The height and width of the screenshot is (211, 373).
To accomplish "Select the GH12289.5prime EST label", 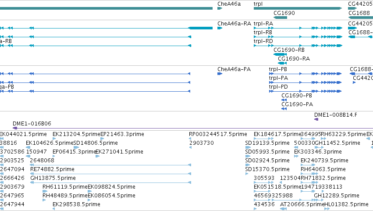I will (x=337, y=196).
